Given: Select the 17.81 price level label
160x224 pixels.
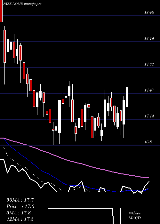Looking at the screenshot, I should point(149,64).
